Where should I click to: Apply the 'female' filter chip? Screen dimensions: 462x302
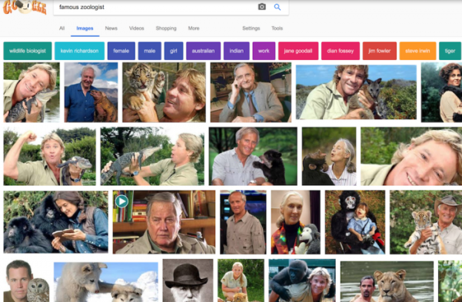click(121, 51)
